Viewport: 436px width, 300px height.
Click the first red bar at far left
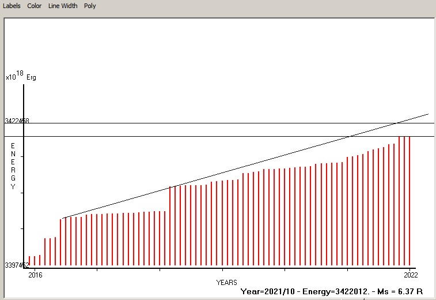coord(29,261)
